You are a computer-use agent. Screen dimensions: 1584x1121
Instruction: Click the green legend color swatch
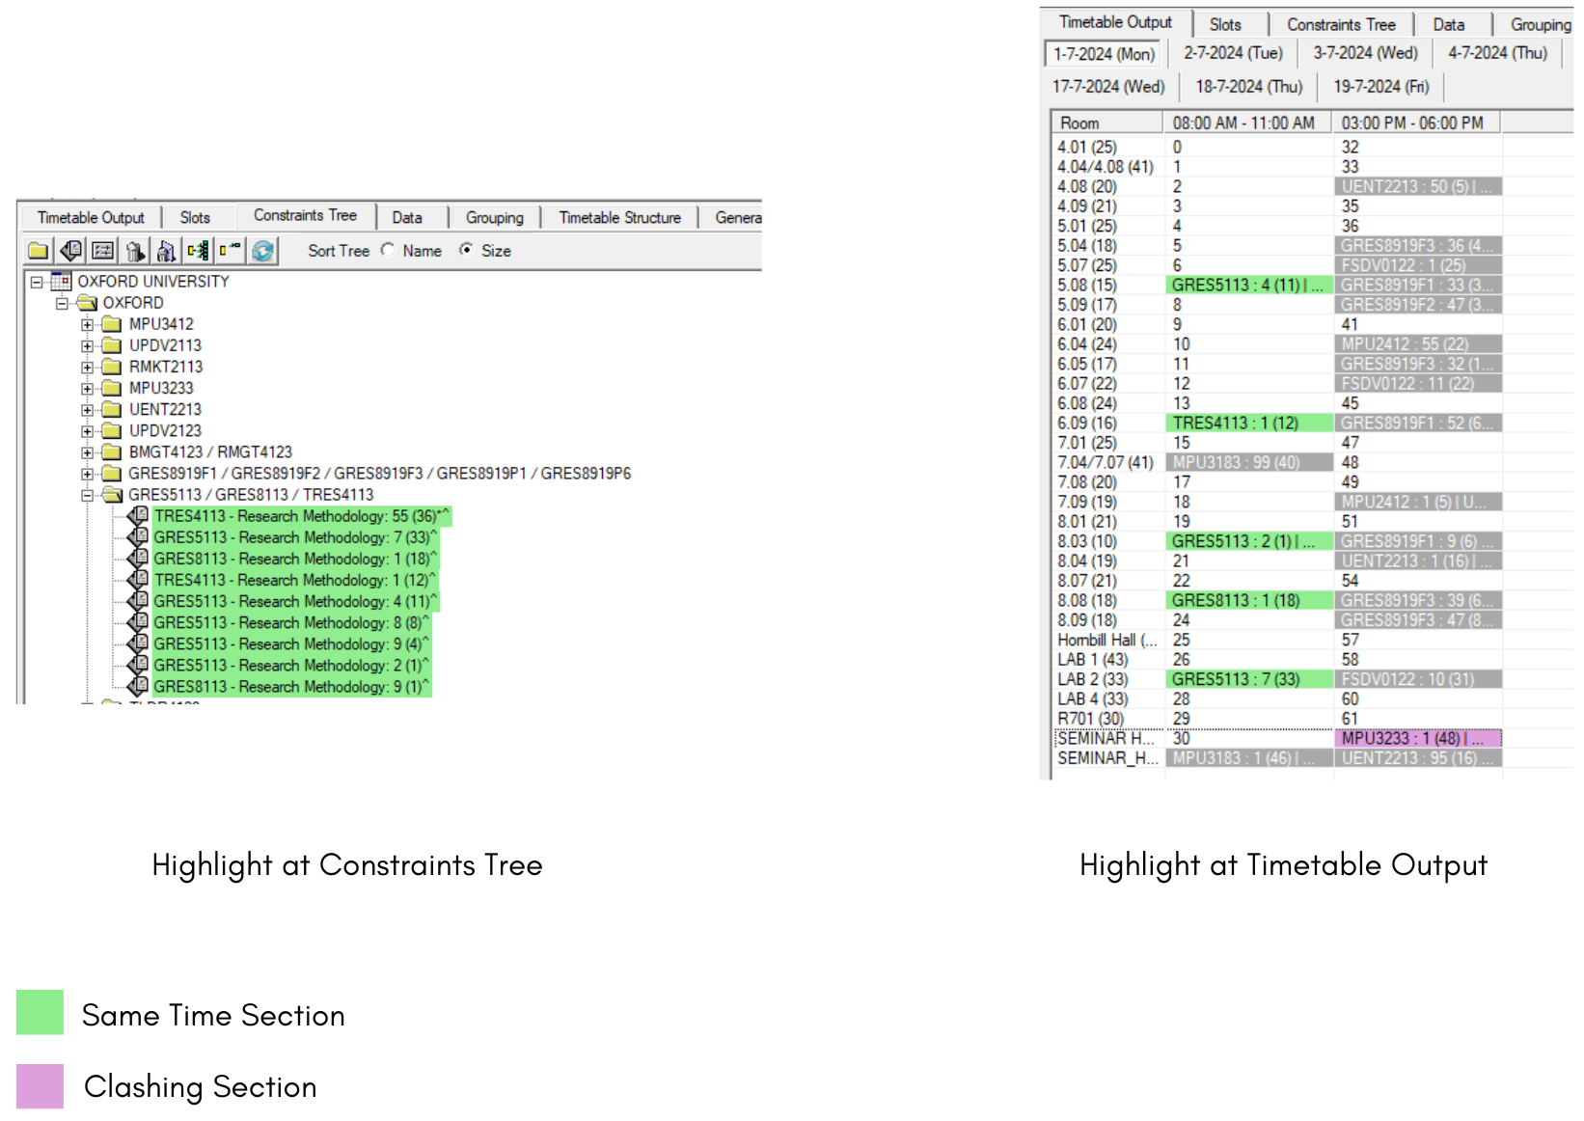click(40, 1012)
